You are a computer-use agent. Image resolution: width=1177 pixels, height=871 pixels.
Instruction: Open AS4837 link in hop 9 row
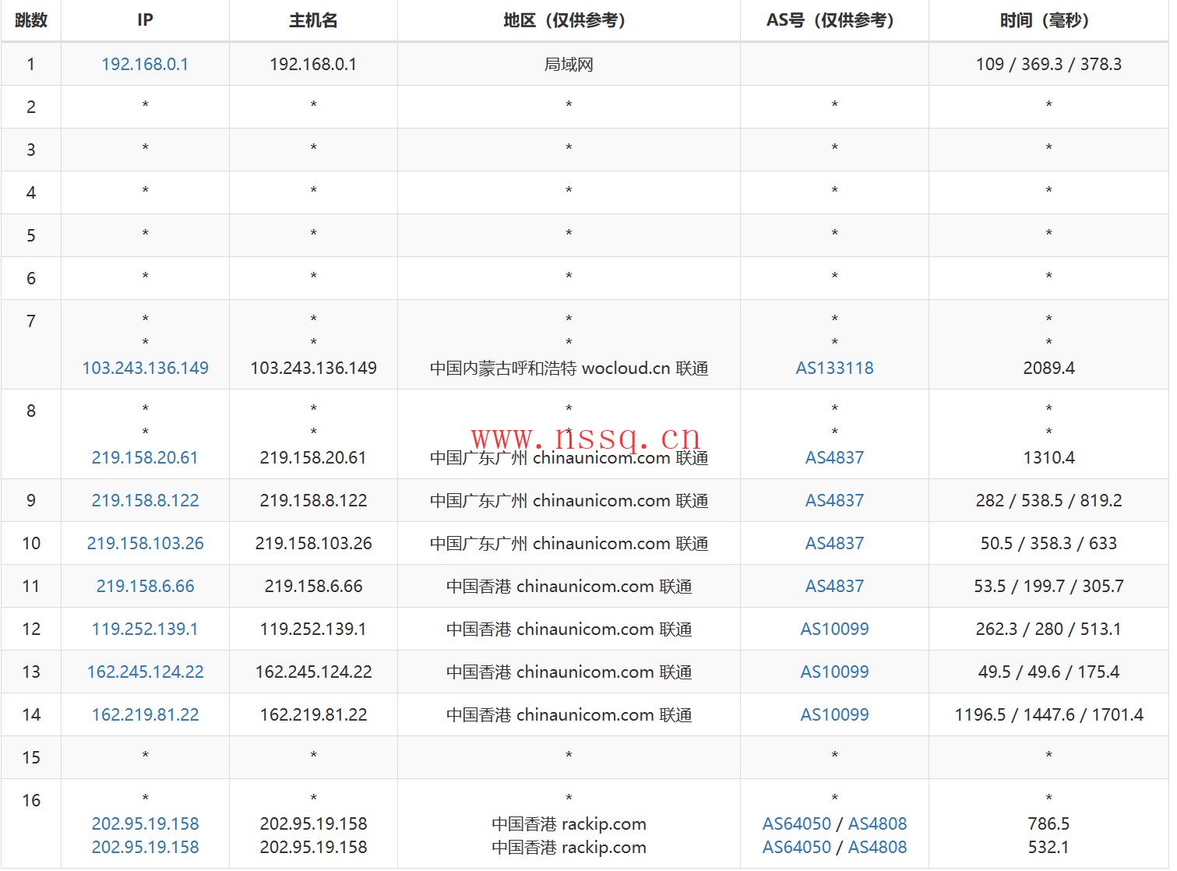click(834, 500)
